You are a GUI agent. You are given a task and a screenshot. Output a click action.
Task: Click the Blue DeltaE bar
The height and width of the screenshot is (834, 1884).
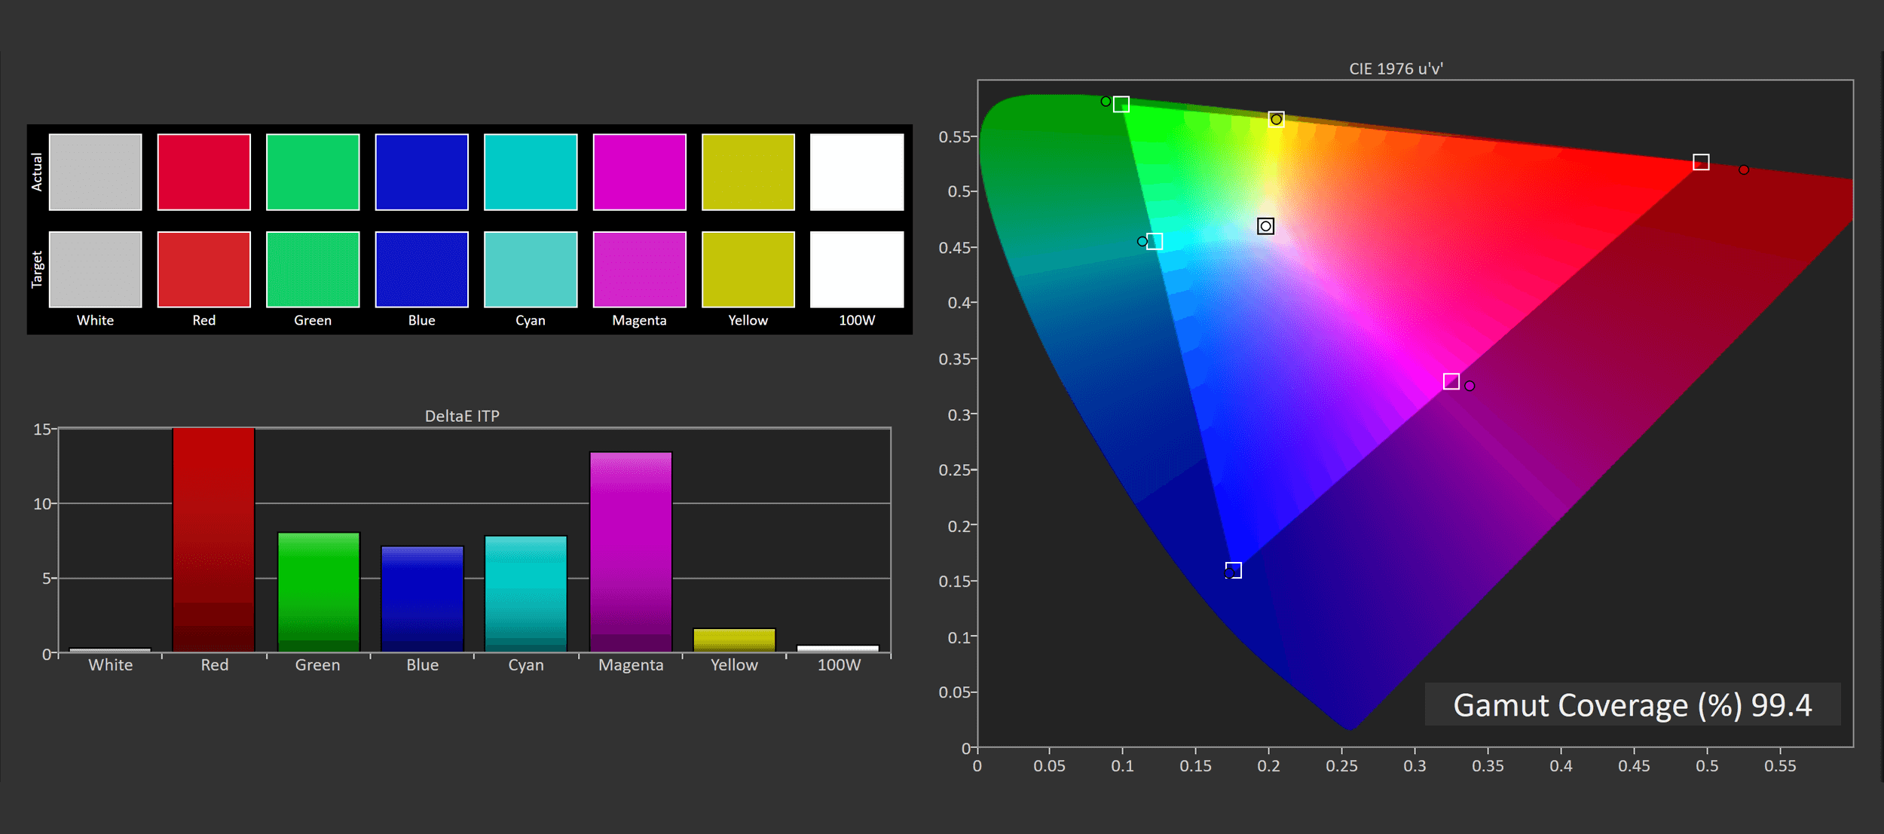422,598
